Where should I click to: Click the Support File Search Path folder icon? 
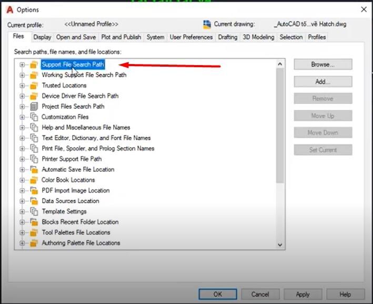click(x=34, y=65)
